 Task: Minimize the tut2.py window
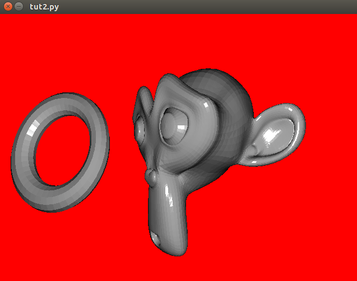(19, 6)
